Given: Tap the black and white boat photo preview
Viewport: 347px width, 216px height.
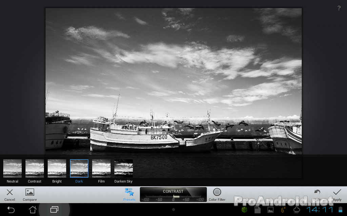Looking at the screenshot, I should click(173, 81).
